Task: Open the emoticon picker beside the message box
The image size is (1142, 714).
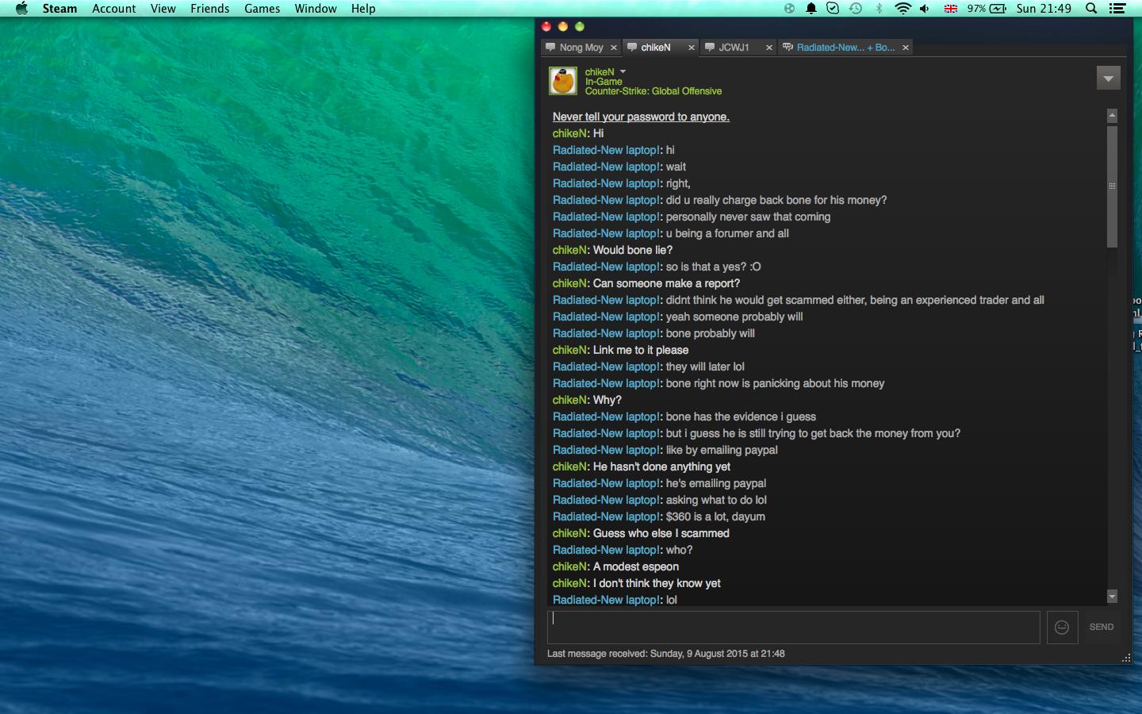Action: pyautogui.click(x=1062, y=628)
